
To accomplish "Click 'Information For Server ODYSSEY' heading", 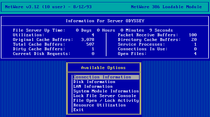I will (105, 21).
